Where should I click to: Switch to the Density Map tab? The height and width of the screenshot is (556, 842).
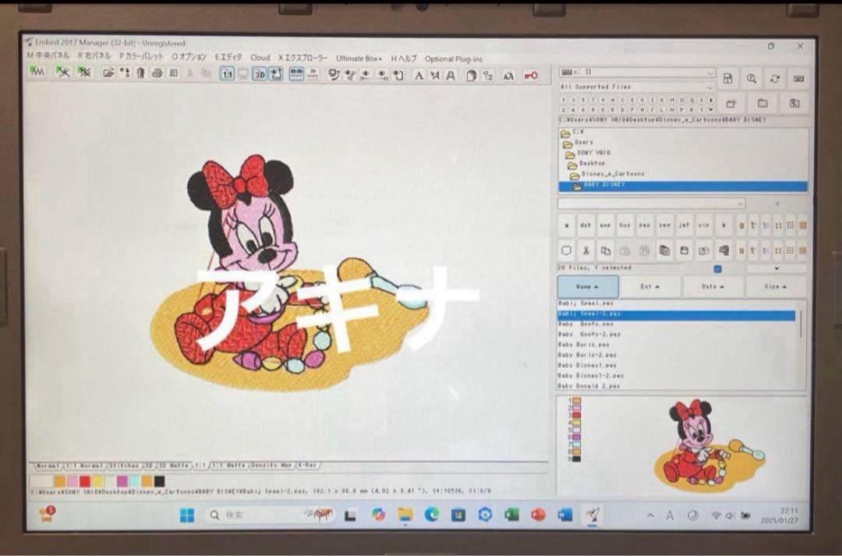[x=272, y=466]
